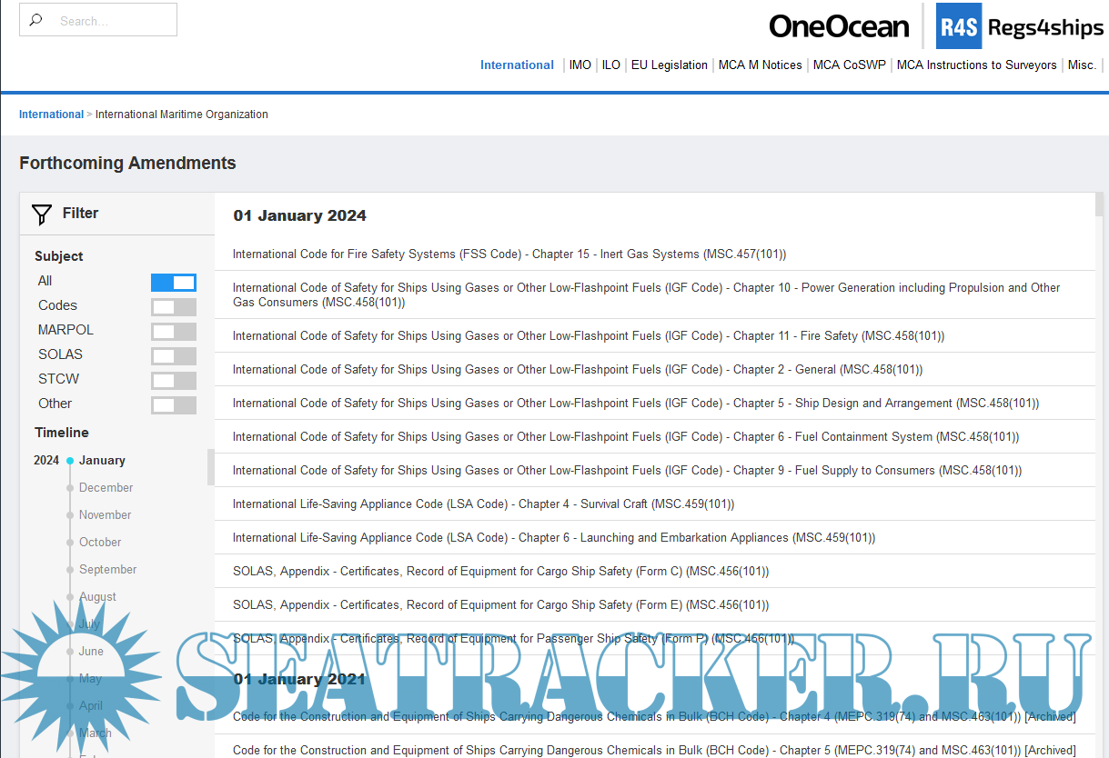The width and height of the screenshot is (1109, 758).
Task: Turn on the SOLAS filter switch
Action: (173, 355)
